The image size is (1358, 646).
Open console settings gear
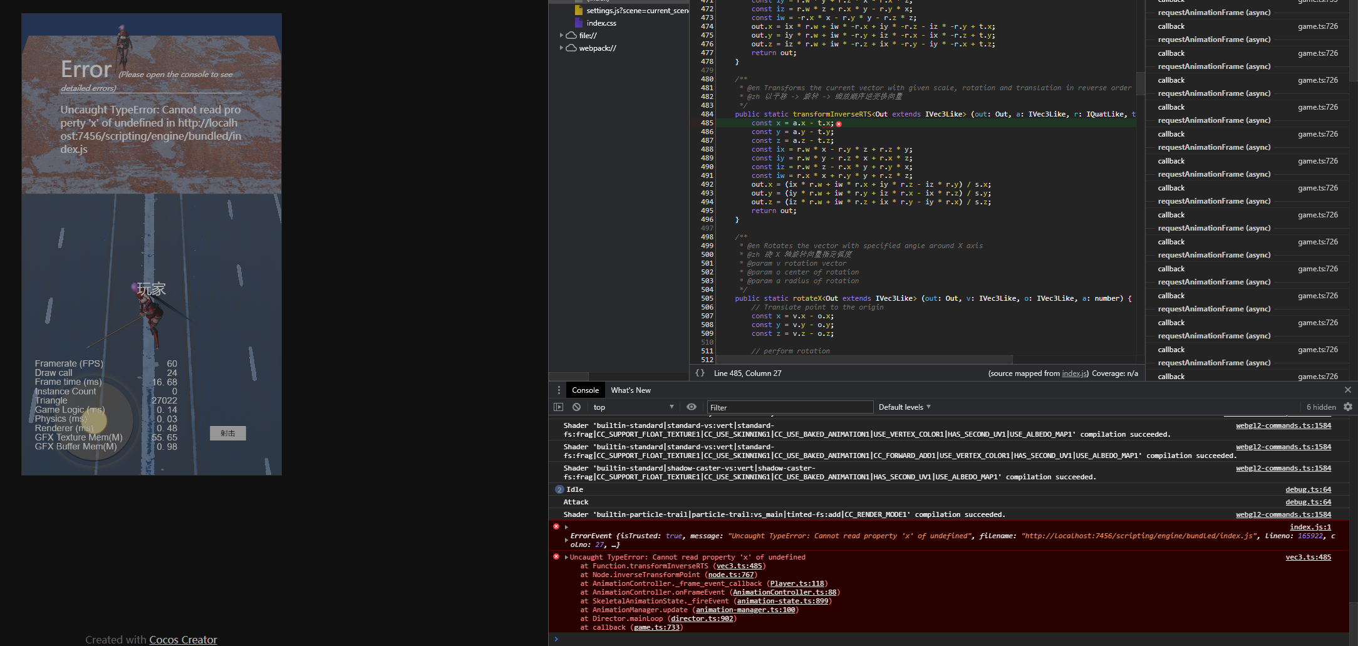coord(1348,407)
